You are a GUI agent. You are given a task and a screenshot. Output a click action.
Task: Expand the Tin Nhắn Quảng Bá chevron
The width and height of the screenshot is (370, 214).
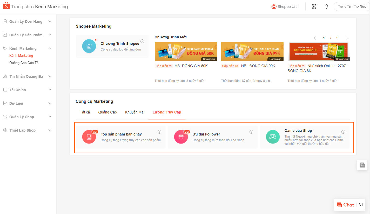point(50,76)
